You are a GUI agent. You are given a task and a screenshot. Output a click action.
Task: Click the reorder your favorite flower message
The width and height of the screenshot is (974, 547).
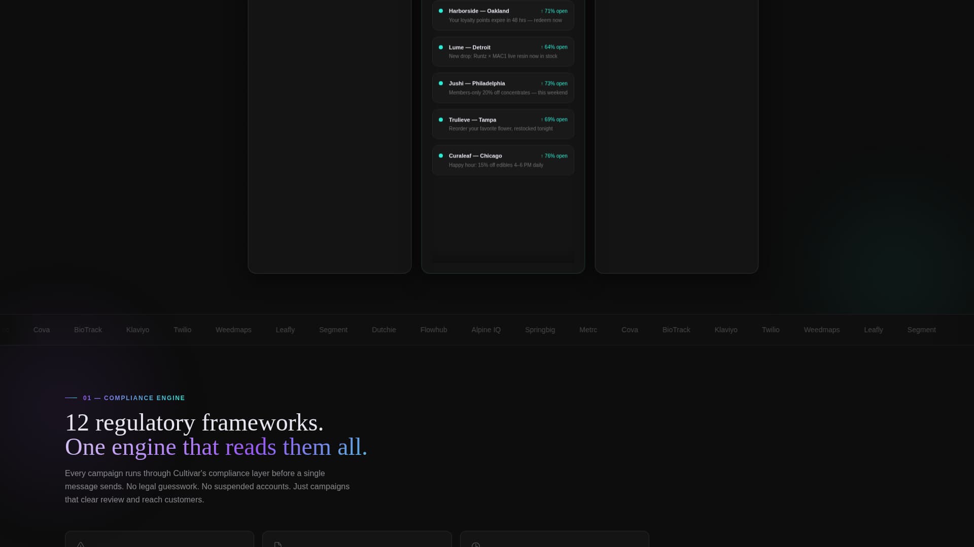click(x=501, y=129)
